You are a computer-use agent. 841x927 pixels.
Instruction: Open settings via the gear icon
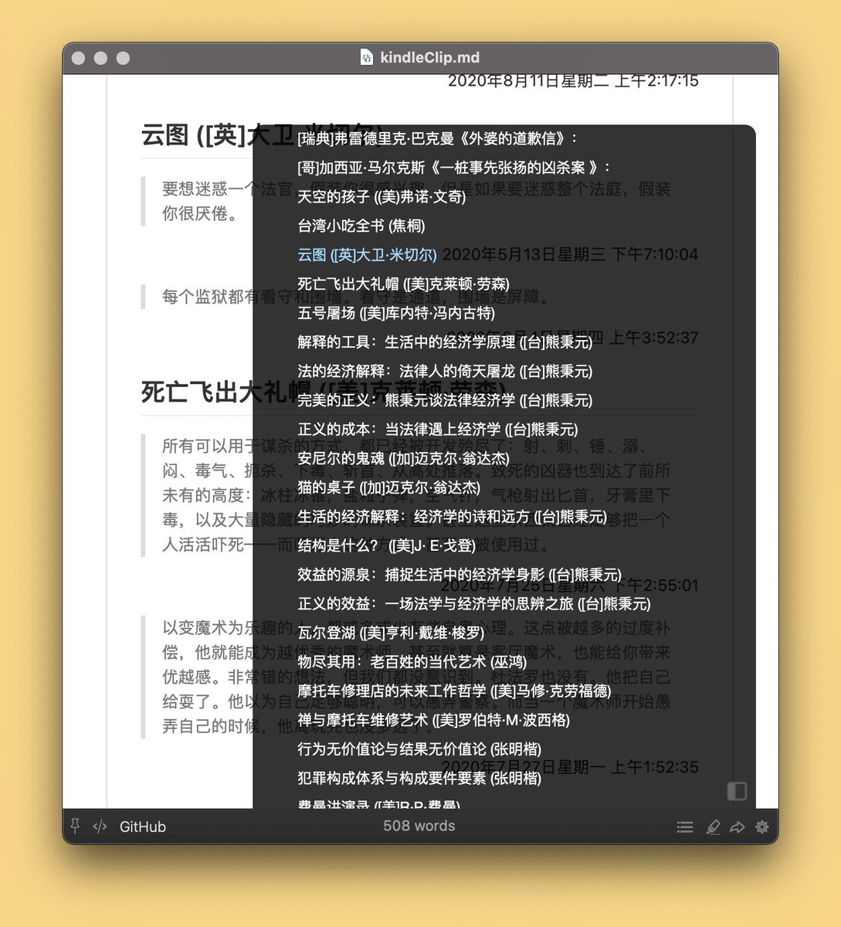tap(762, 827)
